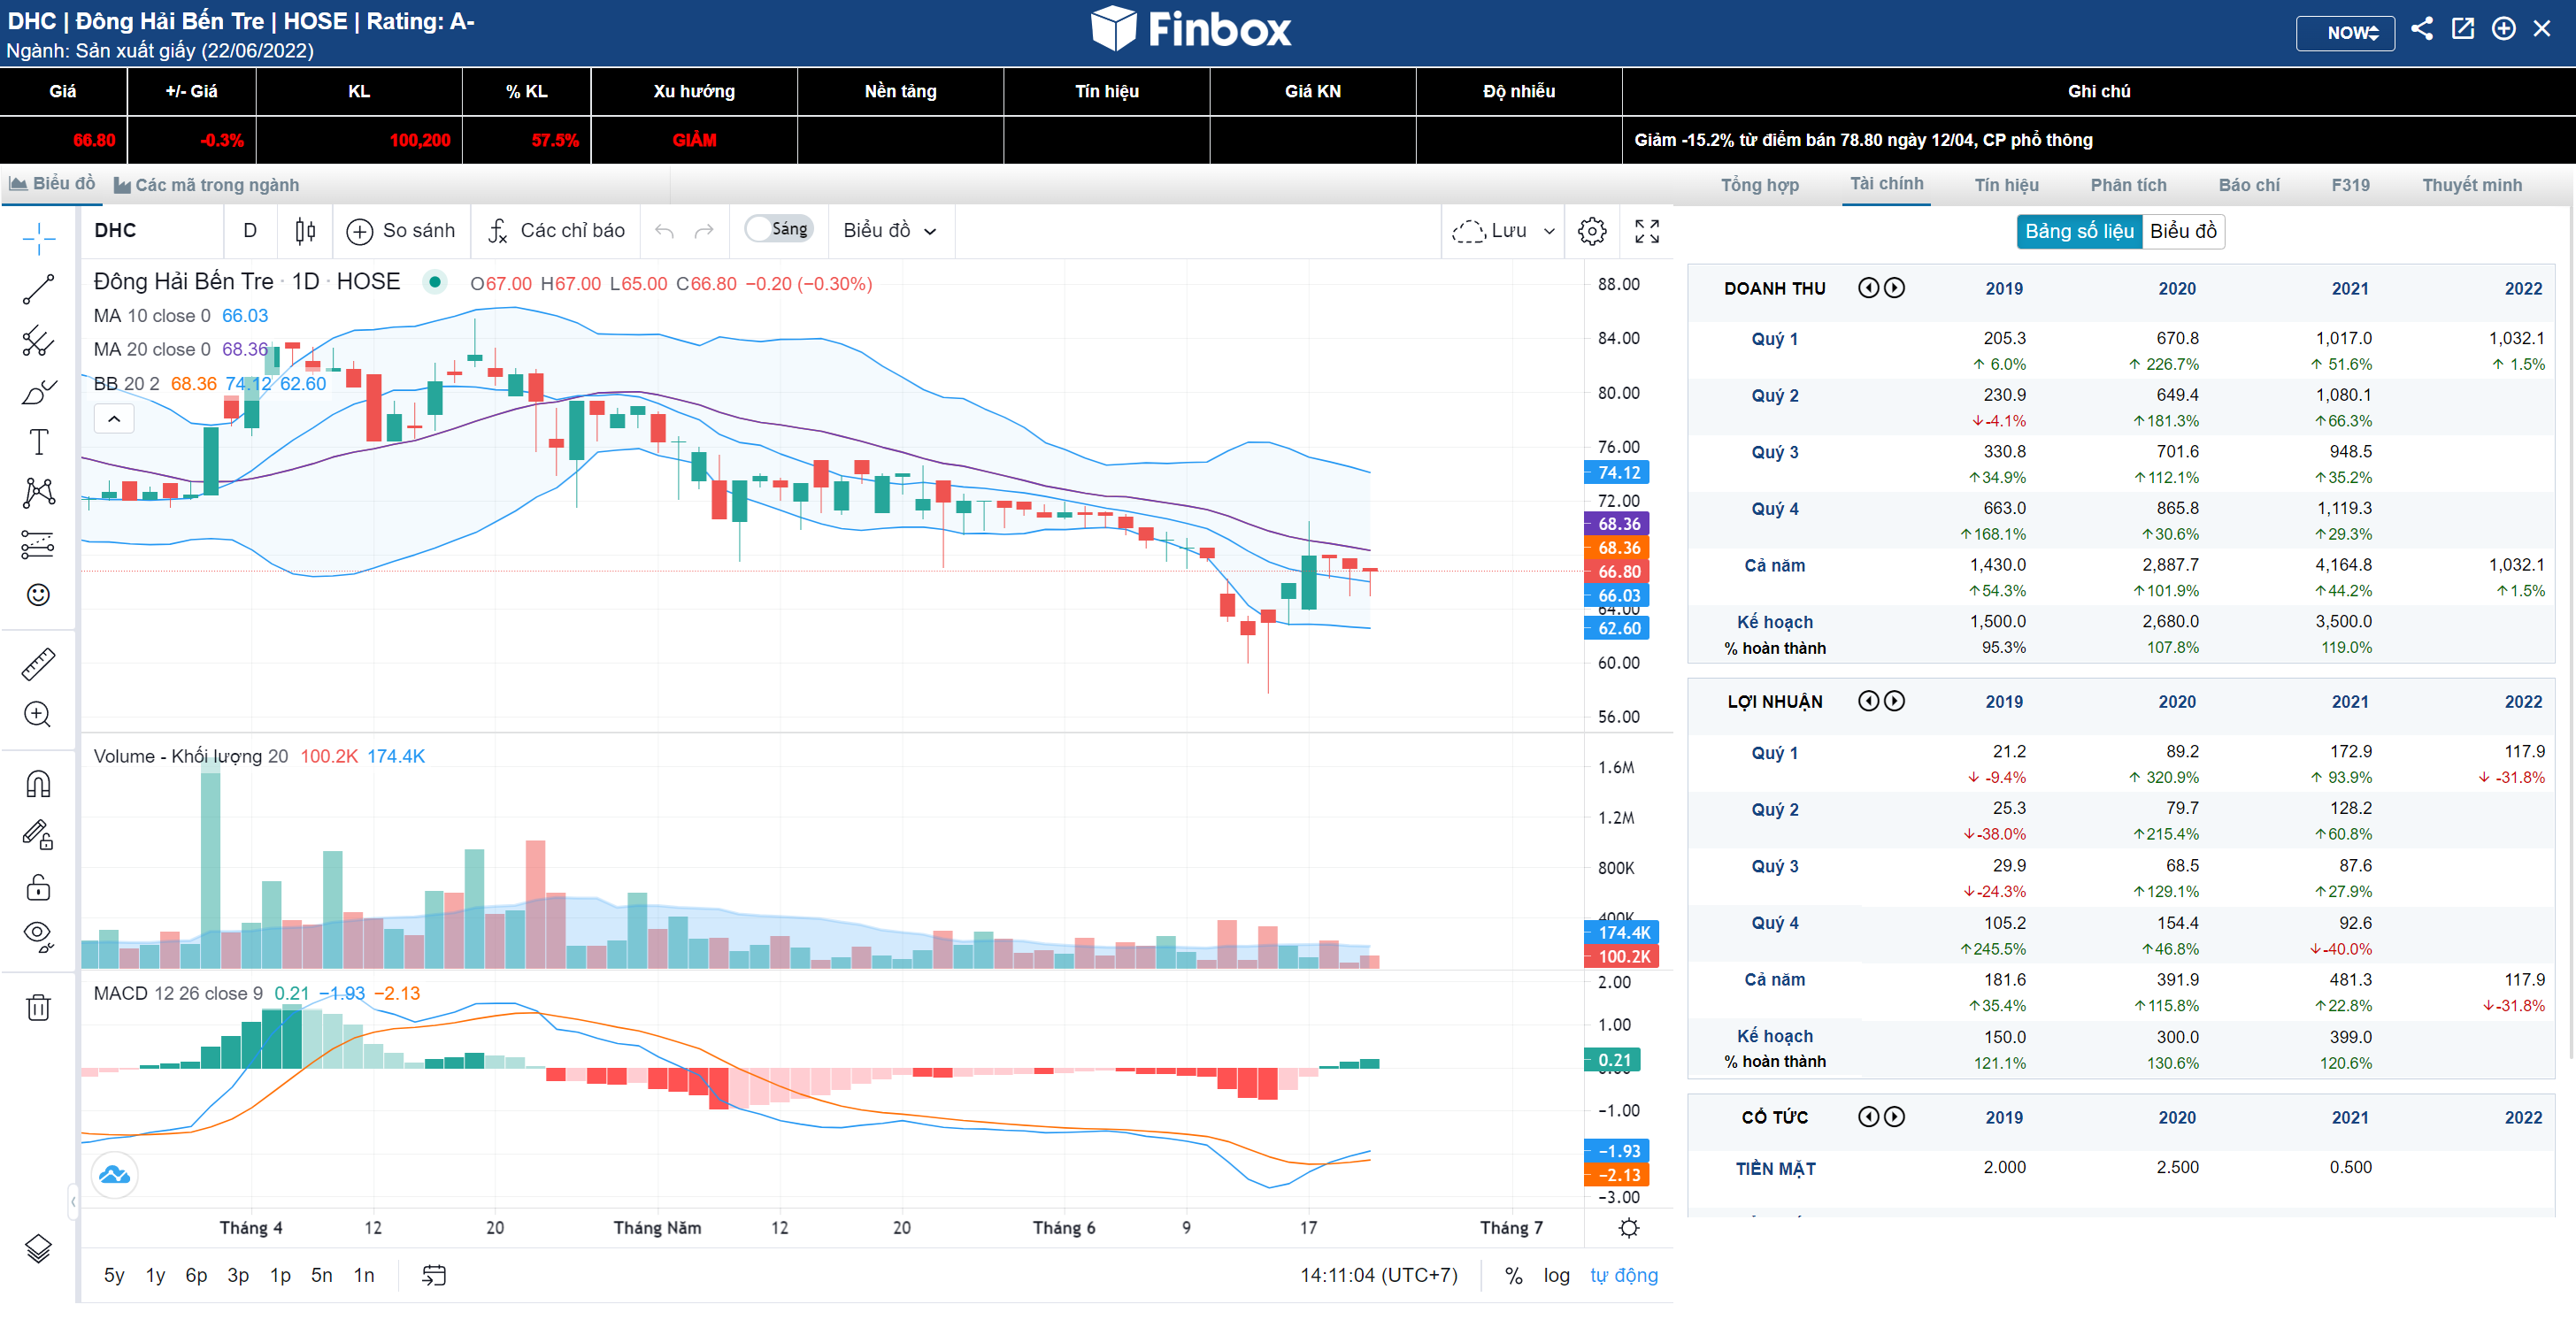This screenshot has height=1343, width=2576.
Task: Click the add plus circle icon
Action: pos(2503,29)
